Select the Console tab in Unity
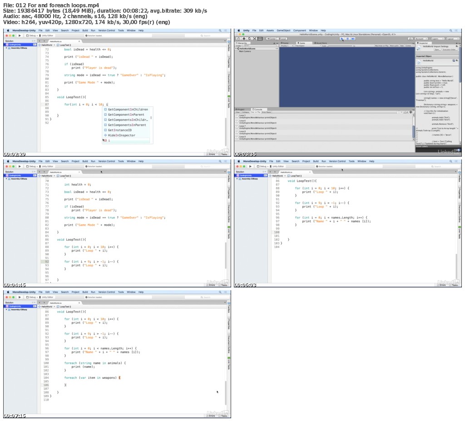465x421 pixels. click(x=257, y=109)
